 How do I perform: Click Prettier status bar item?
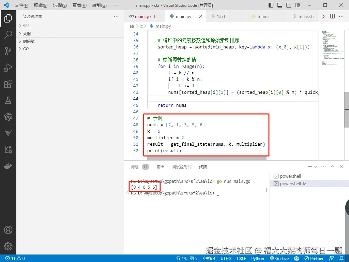coord(314,258)
